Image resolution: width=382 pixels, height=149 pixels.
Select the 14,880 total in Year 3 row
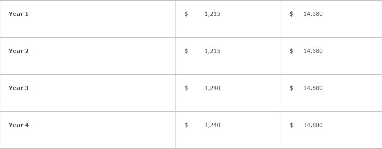(313, 88)
